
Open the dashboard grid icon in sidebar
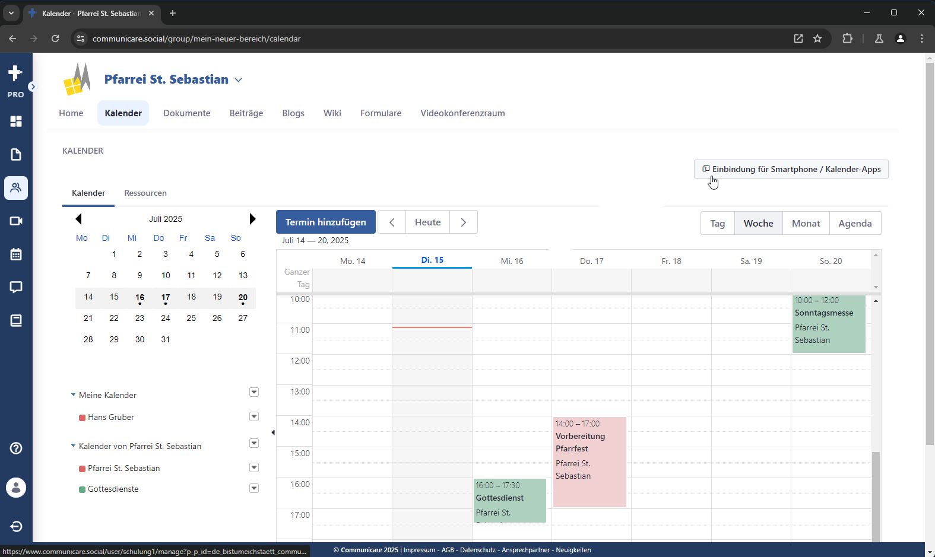tap(16, 121)
